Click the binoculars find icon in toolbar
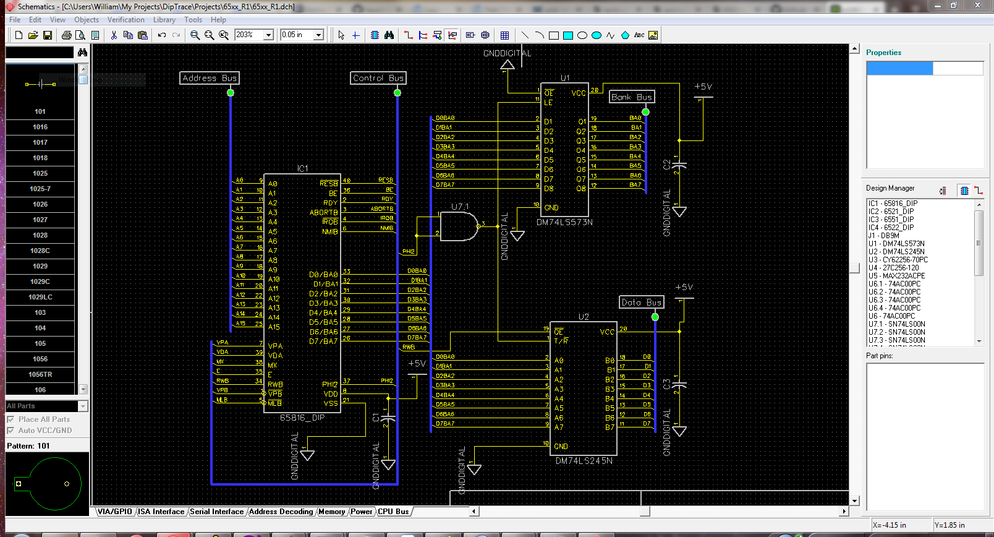 (389, 35)
